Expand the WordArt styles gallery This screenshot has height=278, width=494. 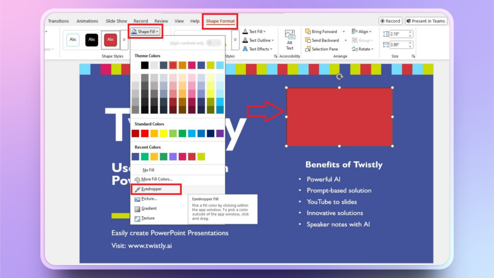235,40
